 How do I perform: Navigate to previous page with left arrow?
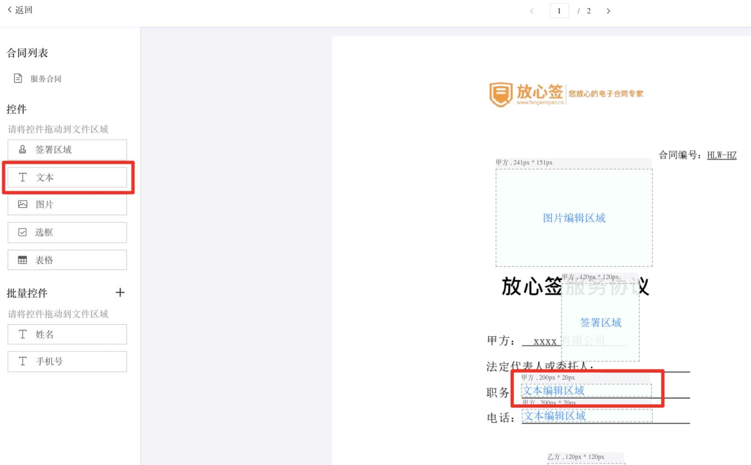pyautogui.click(x=531, y=10)
